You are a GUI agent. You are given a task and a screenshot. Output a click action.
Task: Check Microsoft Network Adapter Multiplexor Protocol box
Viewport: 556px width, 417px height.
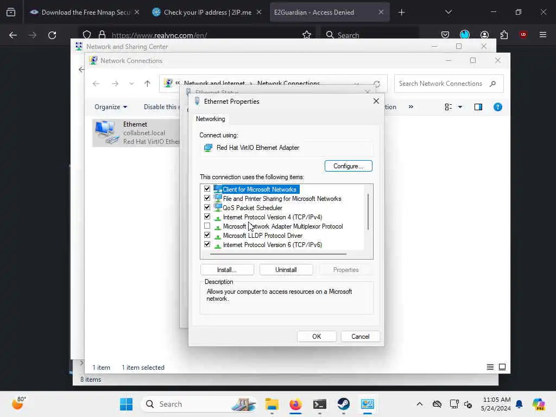207,226
